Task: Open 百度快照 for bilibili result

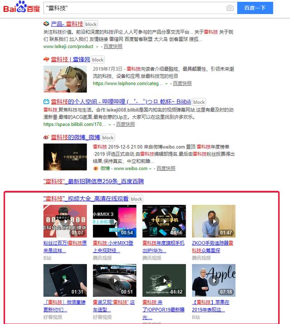Action: click(x=126, y=125)
